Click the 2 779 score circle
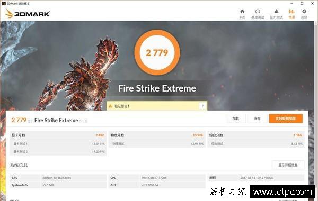 click(157, 52)
